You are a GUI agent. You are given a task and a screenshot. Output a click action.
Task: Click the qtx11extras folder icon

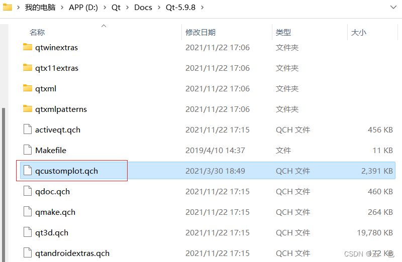[28, 68]
